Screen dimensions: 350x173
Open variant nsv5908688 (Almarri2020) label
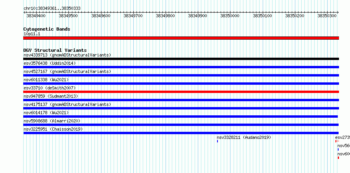tap(52, 121)
